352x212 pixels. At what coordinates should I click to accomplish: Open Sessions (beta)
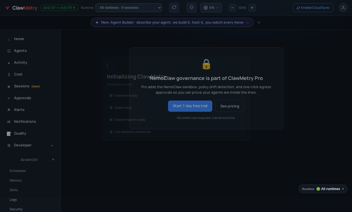pos(30,86)
